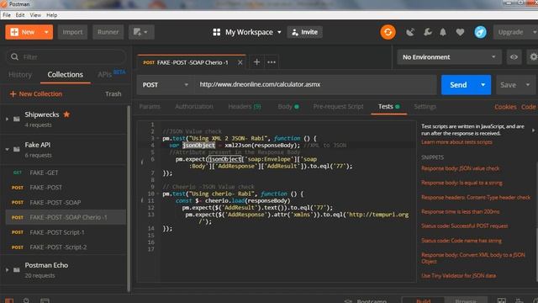Open manage environments gear icon
The height and width of the screenshot is (303, 538).
pyautogui.click(x=533, y=57)
